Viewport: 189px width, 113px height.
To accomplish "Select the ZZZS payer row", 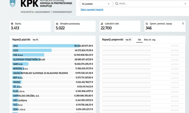I will tap(53, 50).
